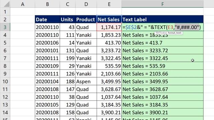Select units cell 43

point(68,27)
